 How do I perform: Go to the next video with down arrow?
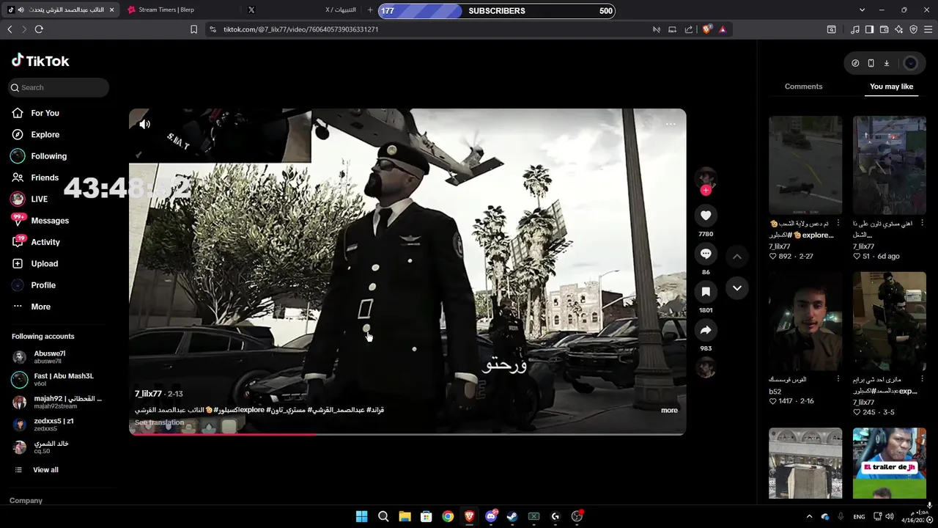tap(737, 288)
